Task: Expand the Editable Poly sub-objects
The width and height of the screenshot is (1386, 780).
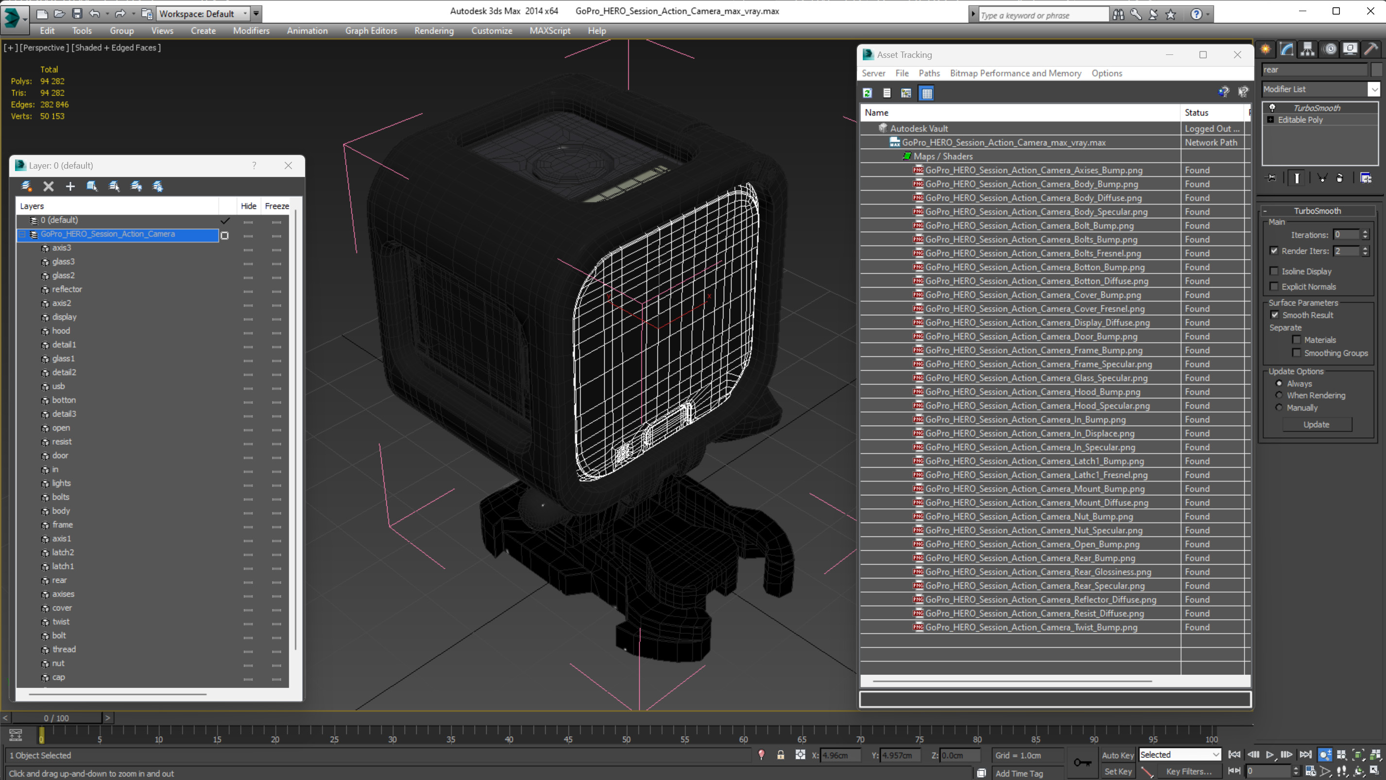Action: tap(1270, 120)
